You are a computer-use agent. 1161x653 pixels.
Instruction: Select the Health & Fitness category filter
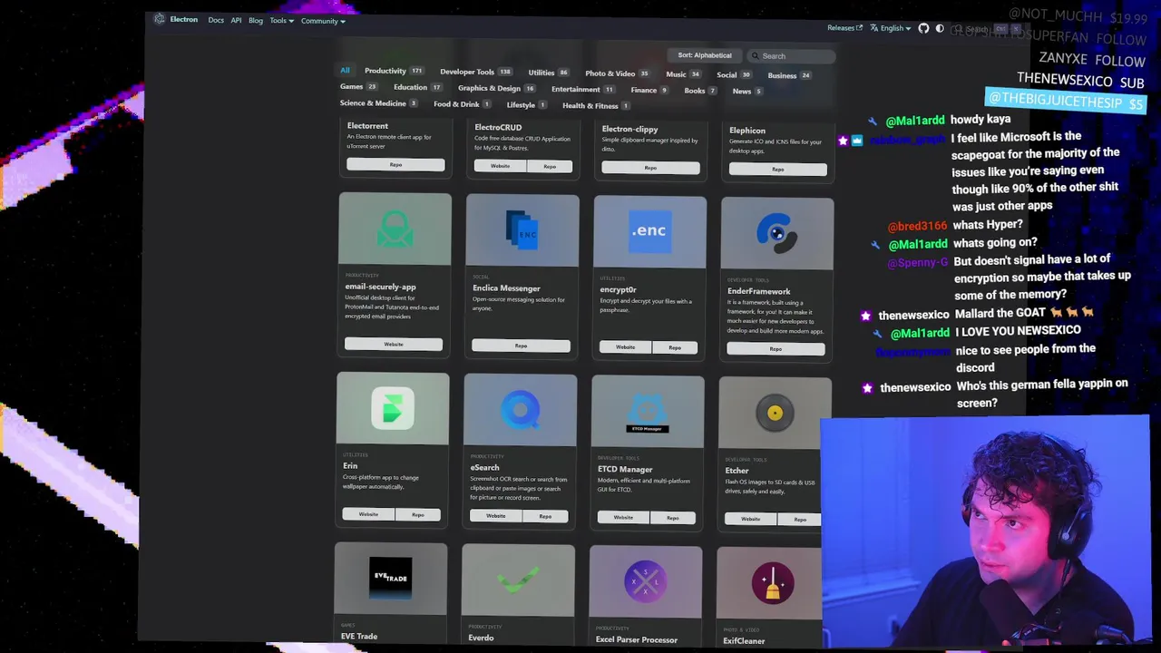(596, 105)
